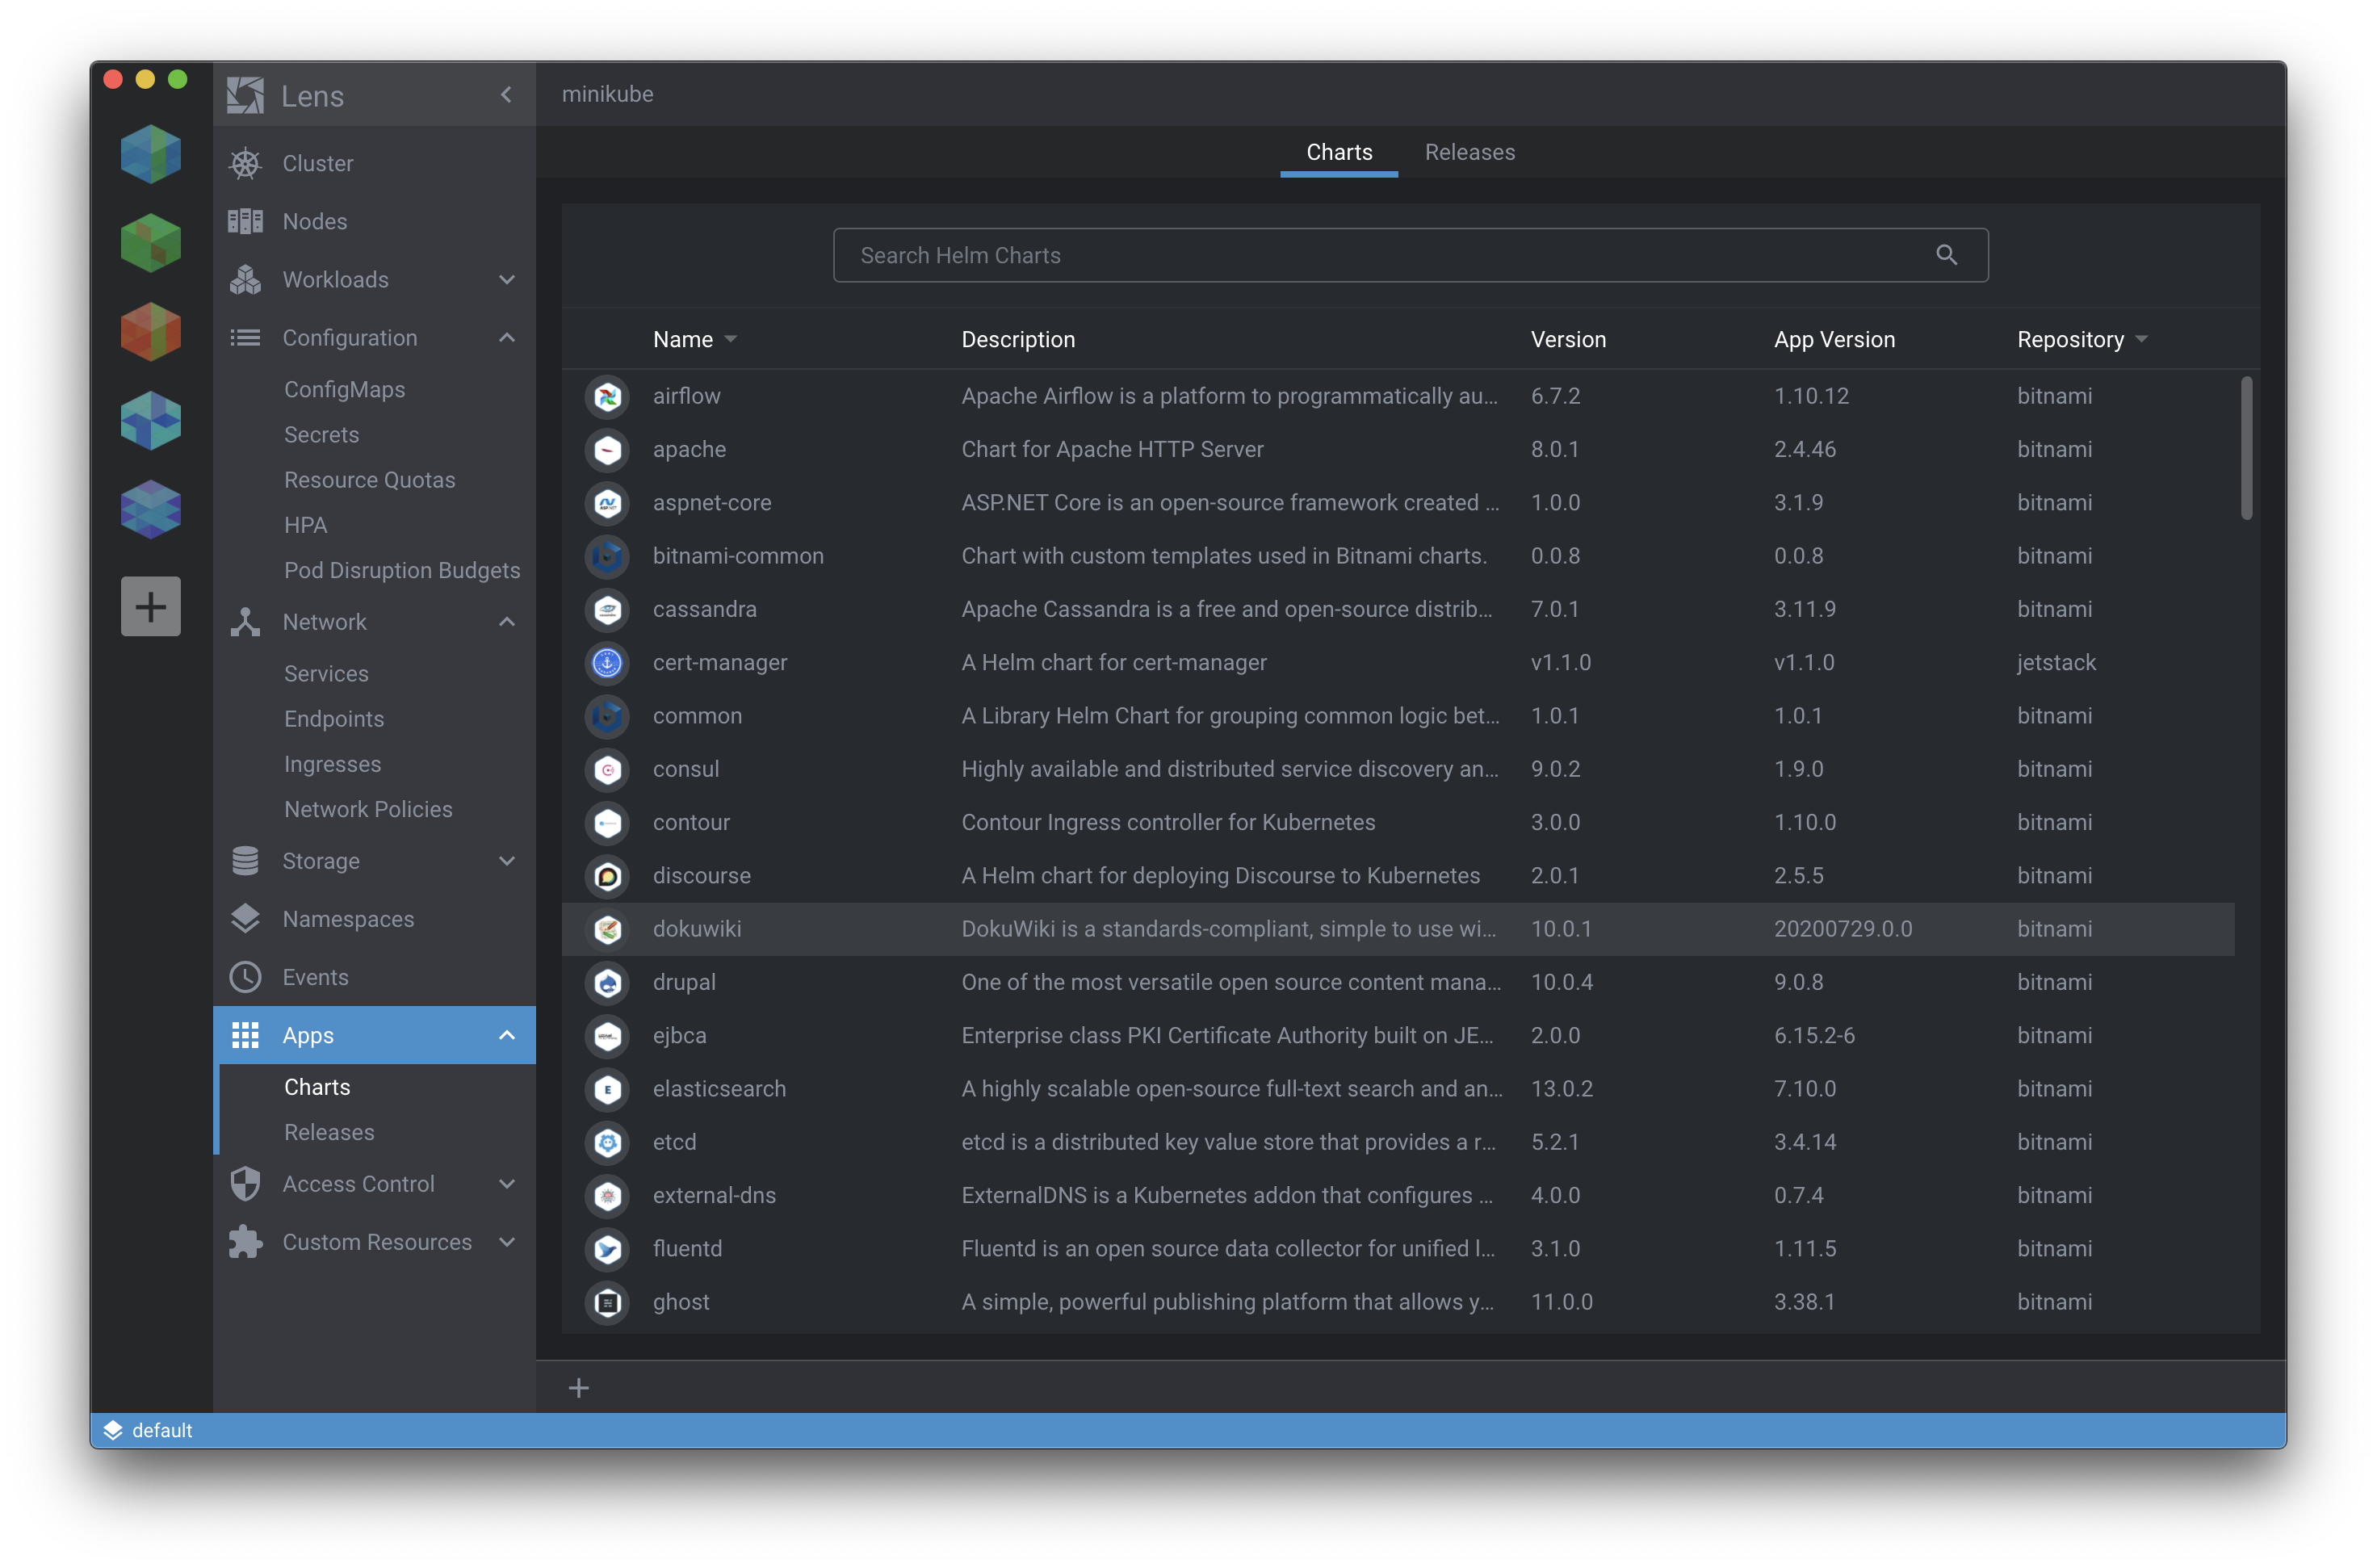Viewport: 2377px width, 1568px height.
Task: Click the chart list scrollbar
Action: point(2246,448)
